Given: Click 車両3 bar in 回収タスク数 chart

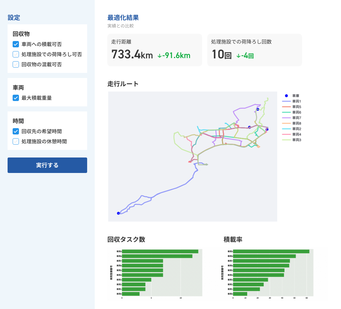Looking at the screenshot, I should tap(137, 280).
